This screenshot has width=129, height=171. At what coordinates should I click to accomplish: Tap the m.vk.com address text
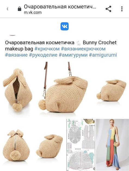click(x=33, y=12)
